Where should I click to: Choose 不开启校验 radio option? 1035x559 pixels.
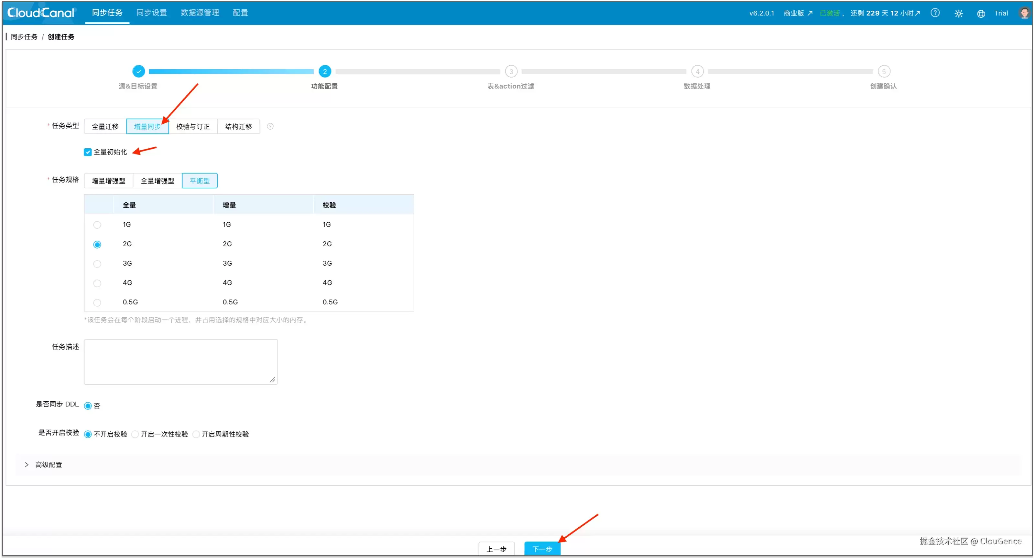coord(88,434)
